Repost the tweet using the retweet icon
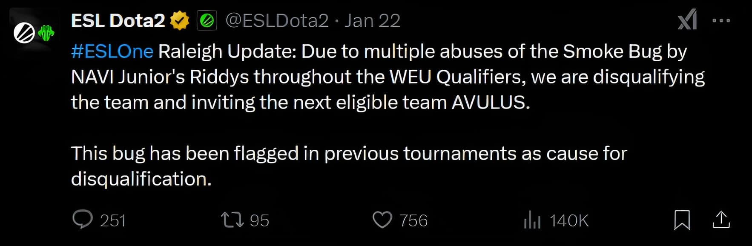 [x=232, y=220]
